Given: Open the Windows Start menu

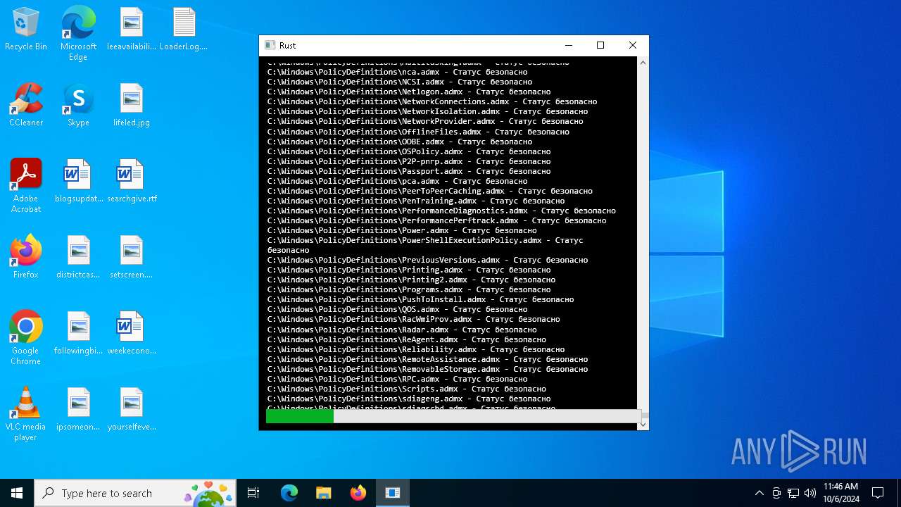Looking at the screenshot, I should (x=17, y=493).
